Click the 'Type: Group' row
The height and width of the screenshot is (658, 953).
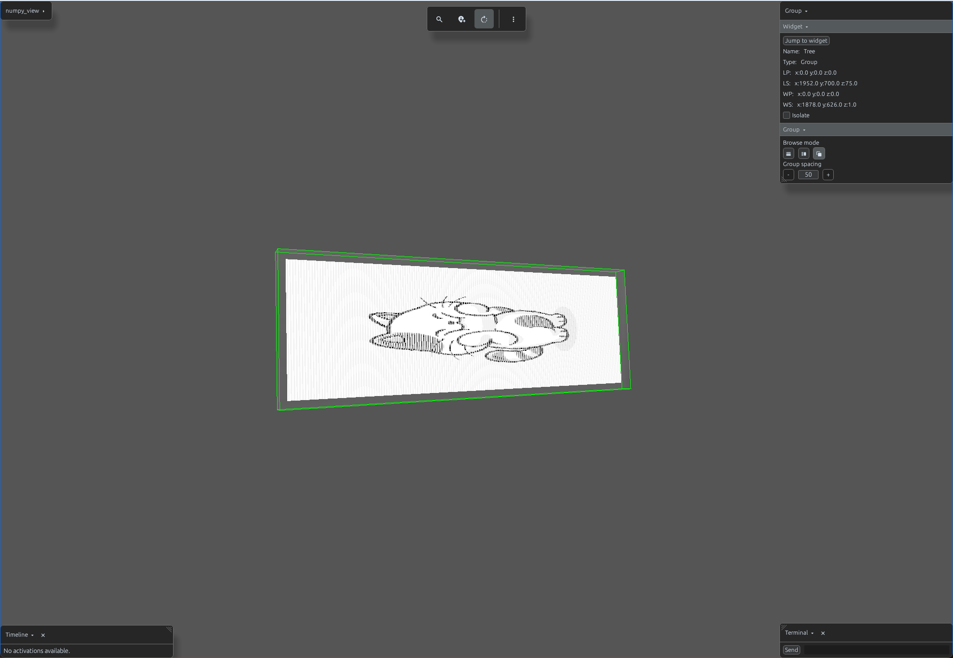pos(800,62)
